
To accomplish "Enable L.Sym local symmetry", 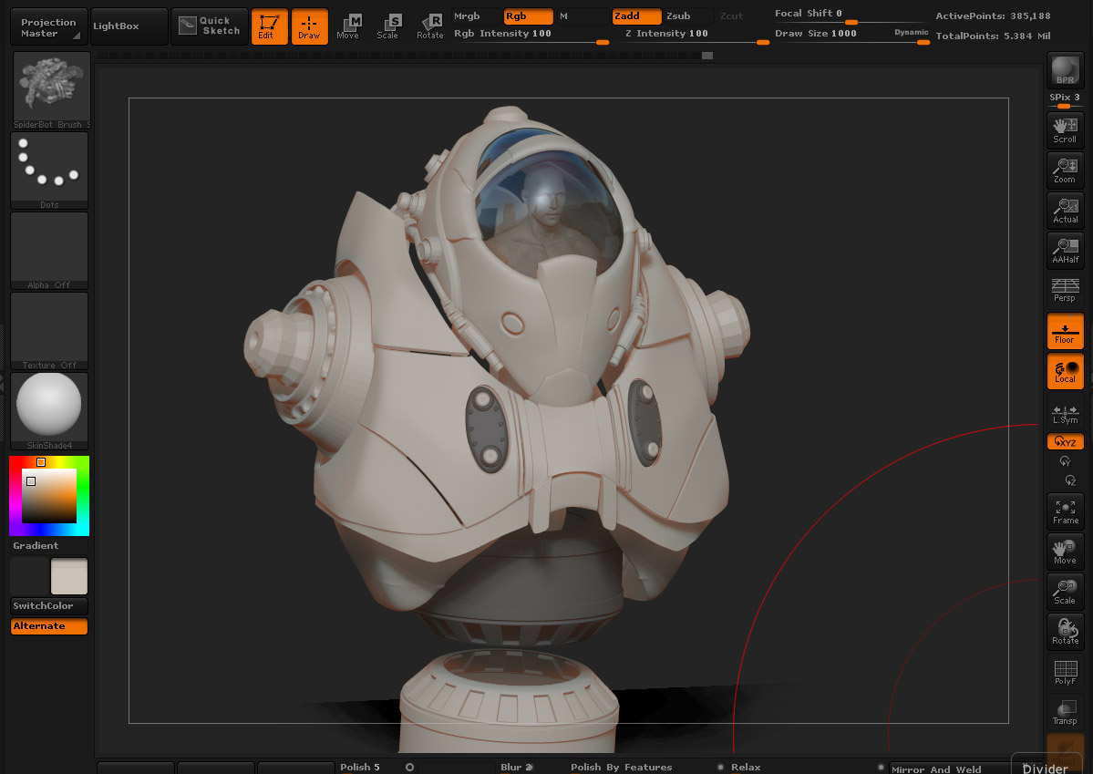I will click(1065, 415).
